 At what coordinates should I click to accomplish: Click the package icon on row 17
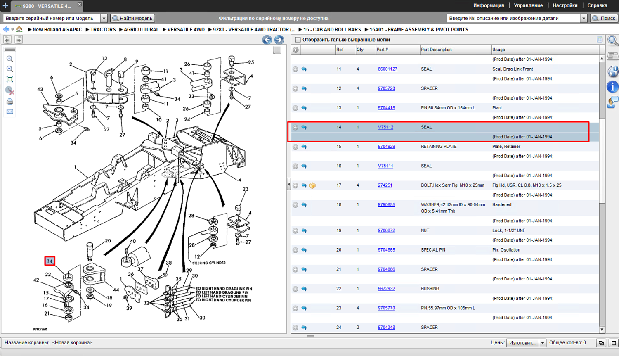click(x=312, y=185)
